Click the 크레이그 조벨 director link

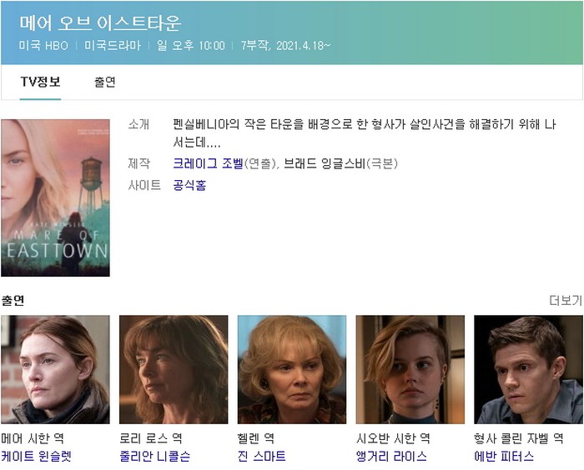pos(209,163)
